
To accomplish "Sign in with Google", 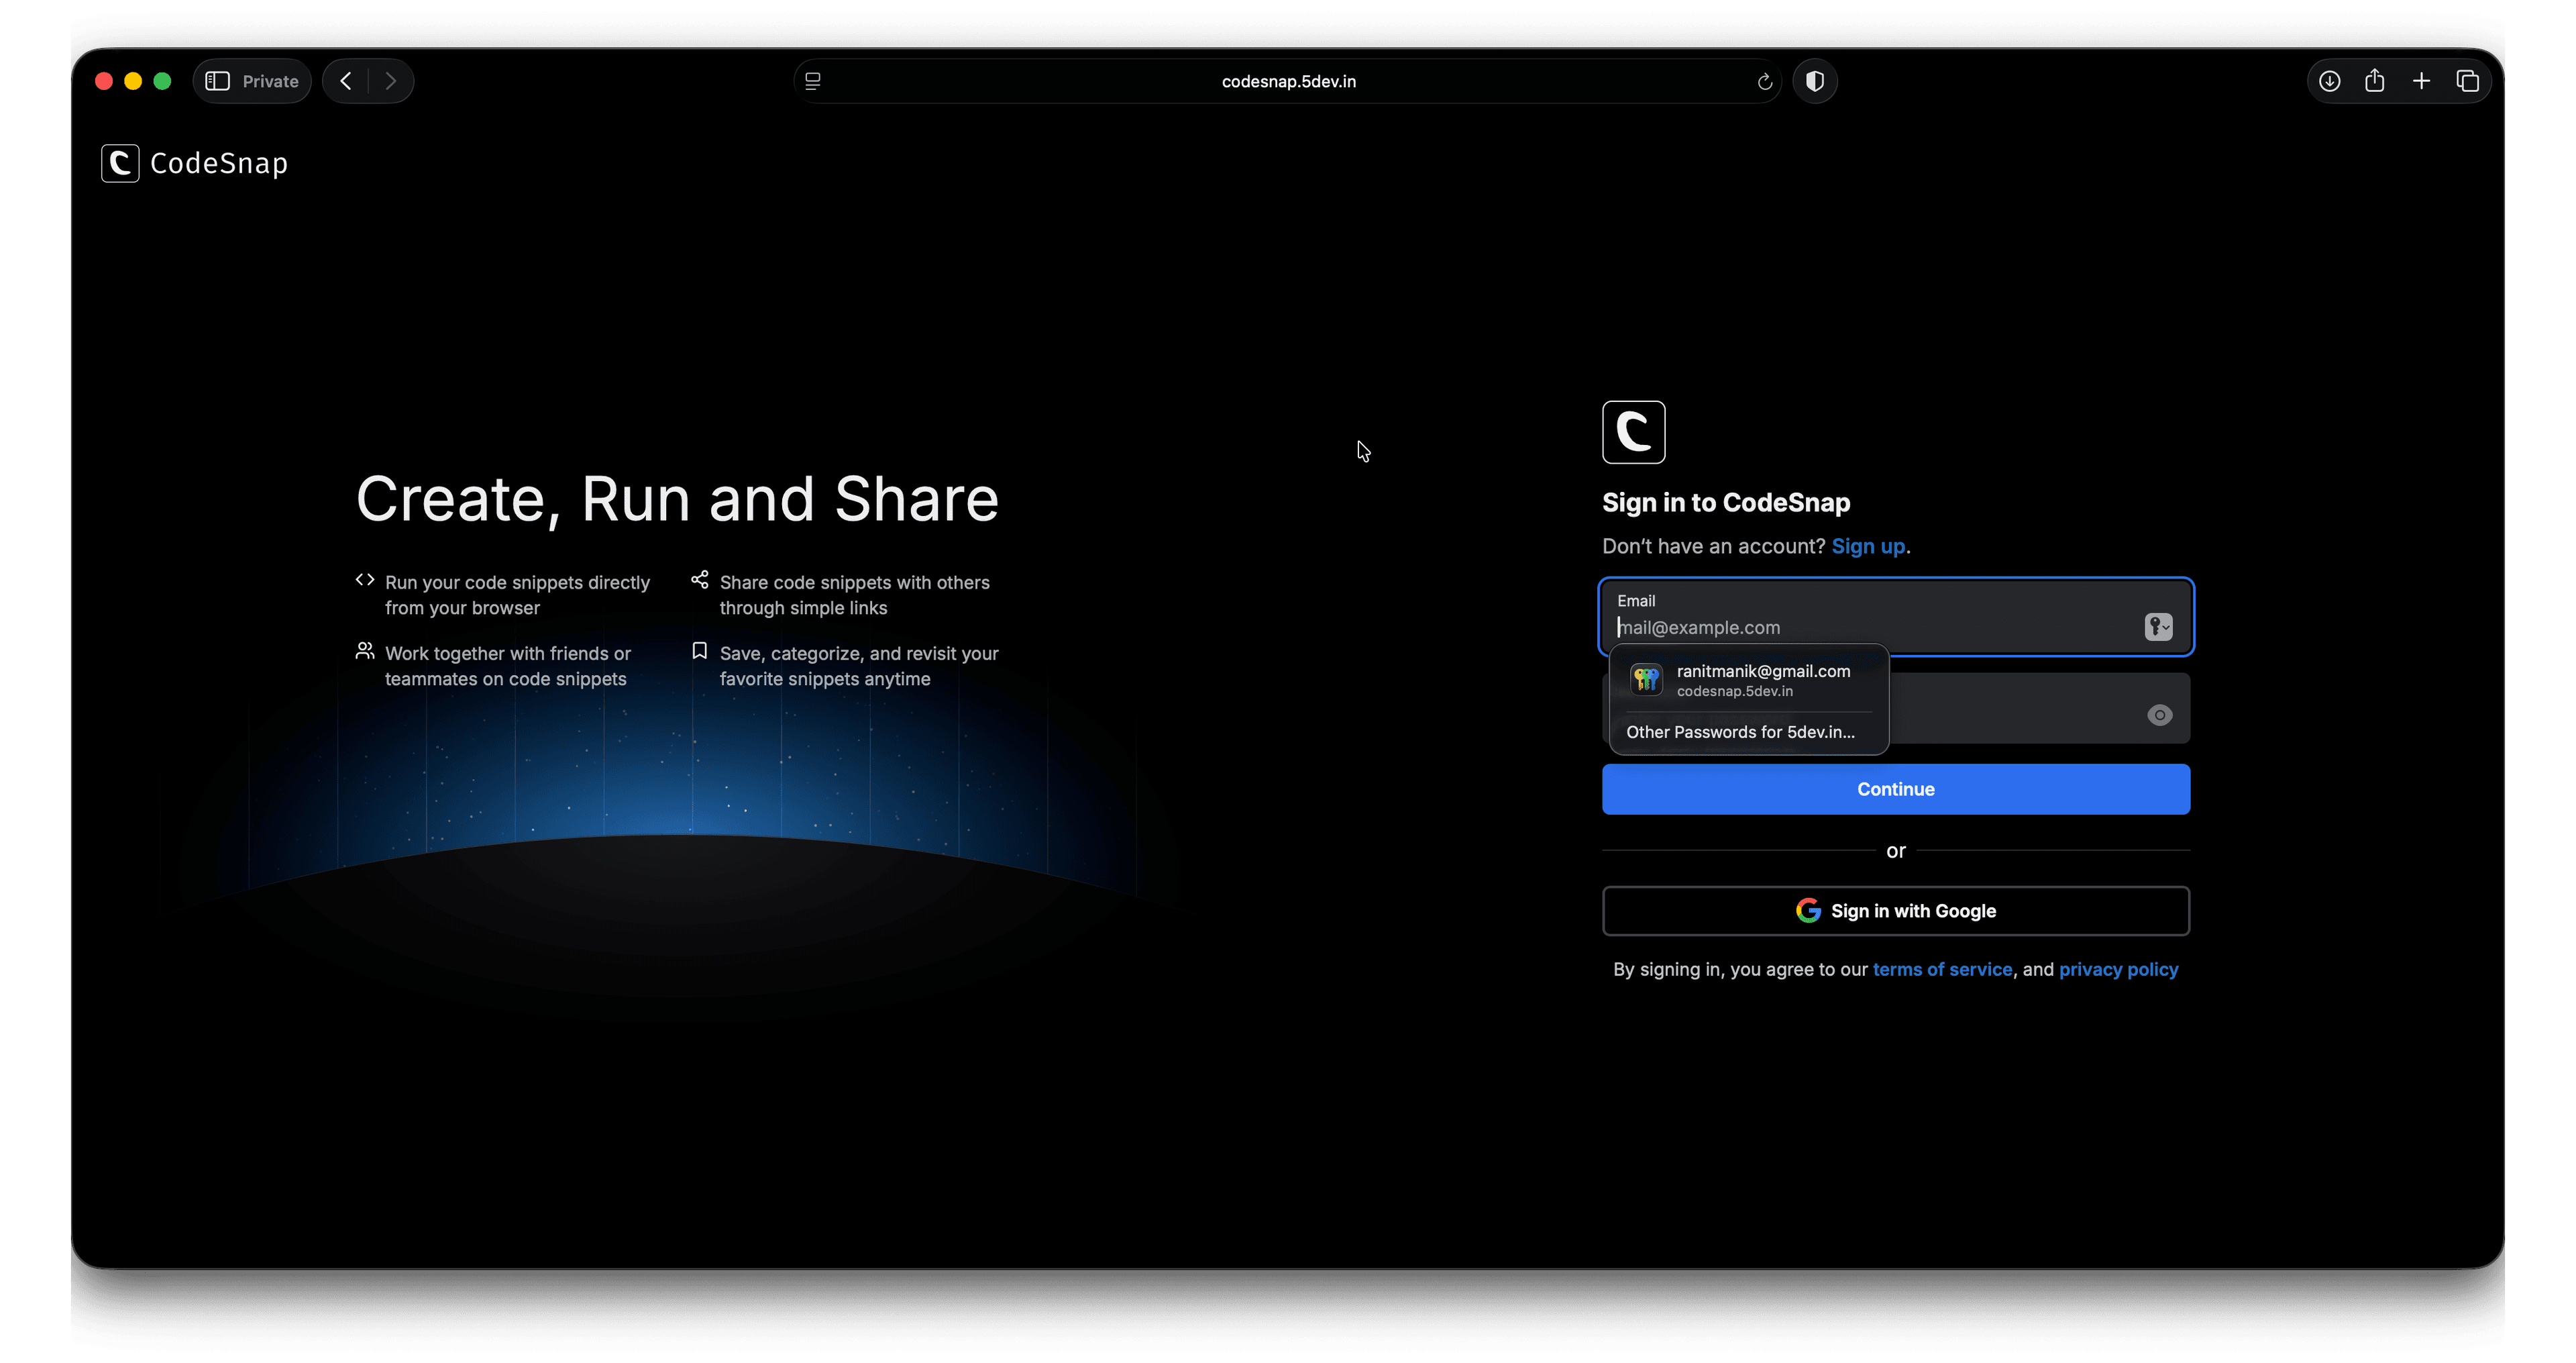I will click(1895, 911).
